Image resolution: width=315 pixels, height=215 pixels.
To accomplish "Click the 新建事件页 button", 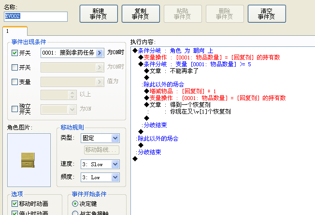I will click(x=99, y=14).
